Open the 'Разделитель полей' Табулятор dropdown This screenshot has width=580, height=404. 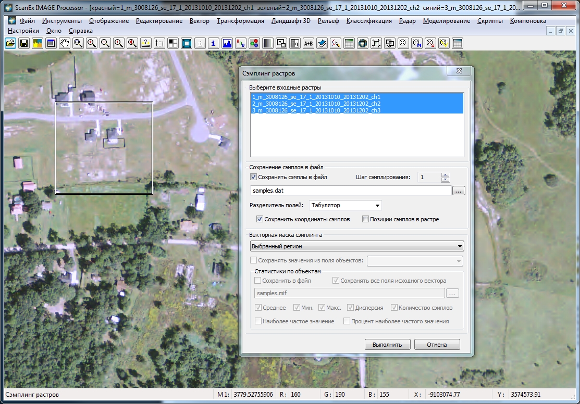(x=345, y=205)
